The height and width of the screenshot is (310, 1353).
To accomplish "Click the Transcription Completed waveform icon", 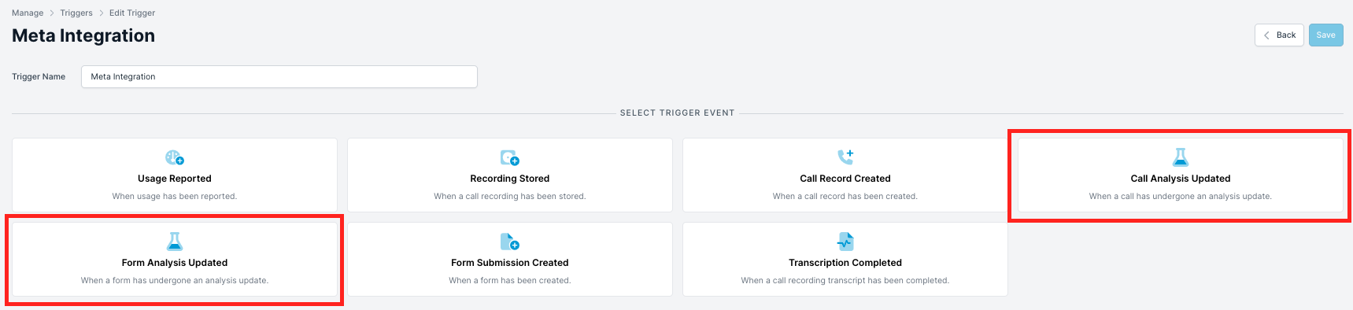I will pyautogui.click(x=845, y=241).
